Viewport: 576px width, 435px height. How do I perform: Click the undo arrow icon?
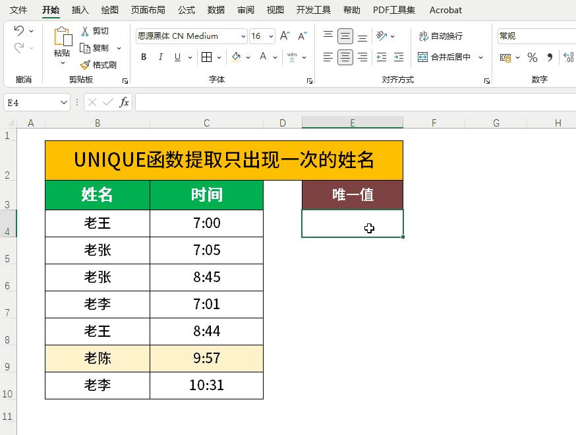pos(20,30)
